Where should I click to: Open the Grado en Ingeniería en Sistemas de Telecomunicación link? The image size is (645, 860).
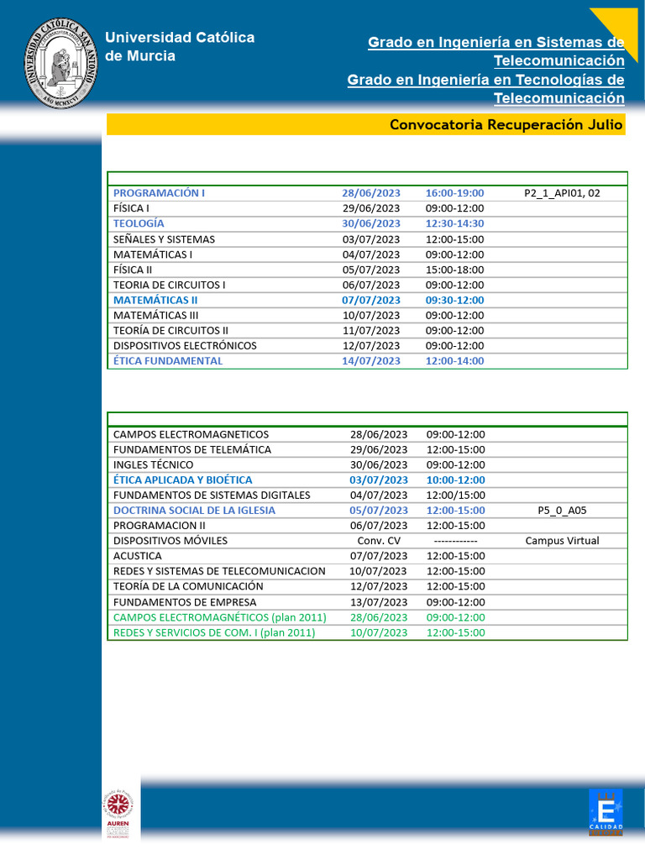point(496,51)
